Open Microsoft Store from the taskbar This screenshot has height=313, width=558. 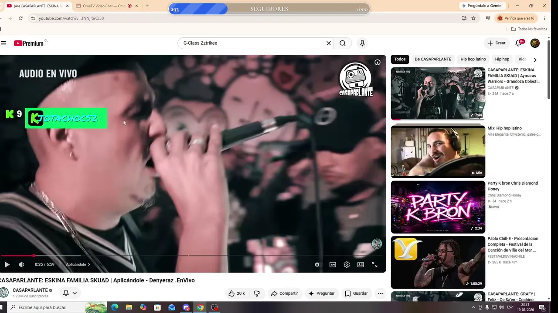pos(157,307)
